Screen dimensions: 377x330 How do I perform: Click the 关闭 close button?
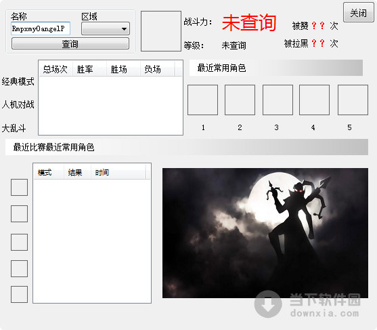pos(359,12)
